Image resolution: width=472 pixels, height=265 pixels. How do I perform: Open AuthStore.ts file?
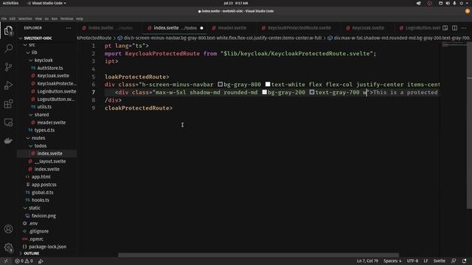point(49,68)
